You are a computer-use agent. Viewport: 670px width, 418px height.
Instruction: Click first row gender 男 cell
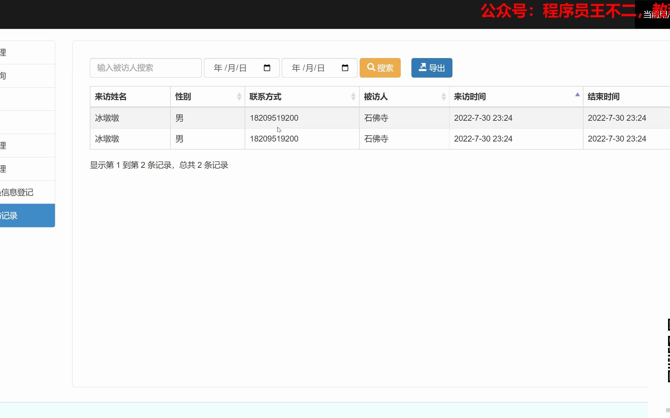click(x=208, y=118)
